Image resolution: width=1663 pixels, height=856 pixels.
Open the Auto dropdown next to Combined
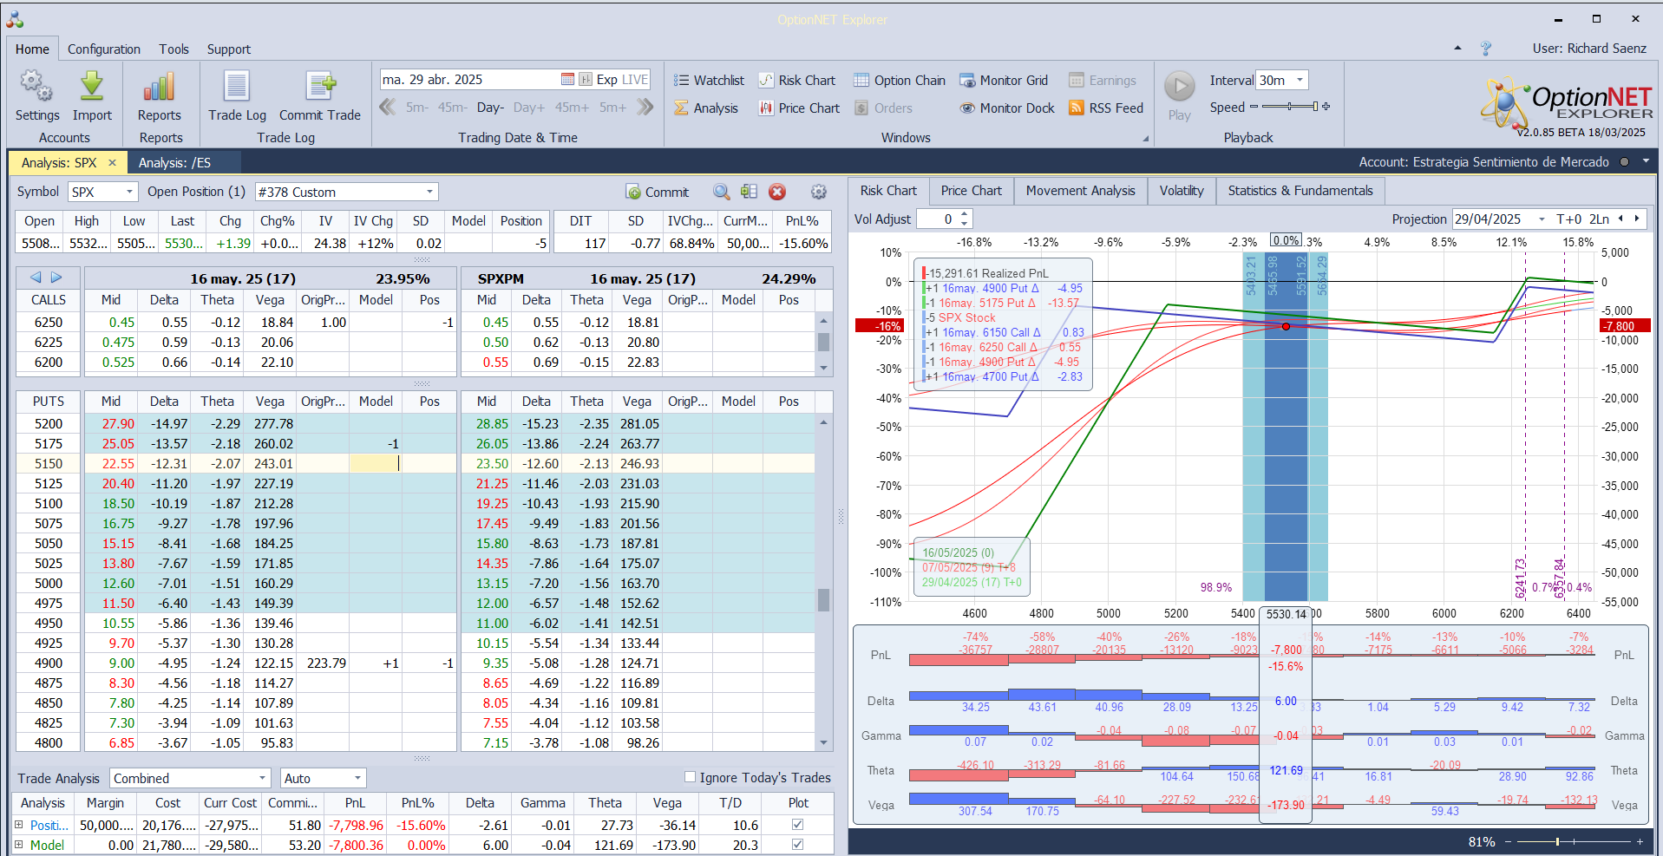point(357,778)
